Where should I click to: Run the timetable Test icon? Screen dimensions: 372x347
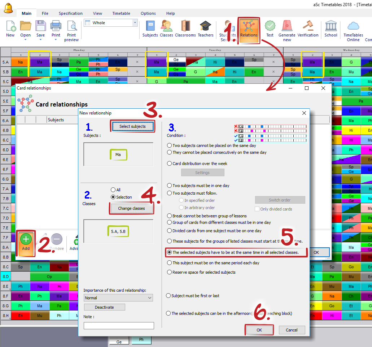pos(270,29)
